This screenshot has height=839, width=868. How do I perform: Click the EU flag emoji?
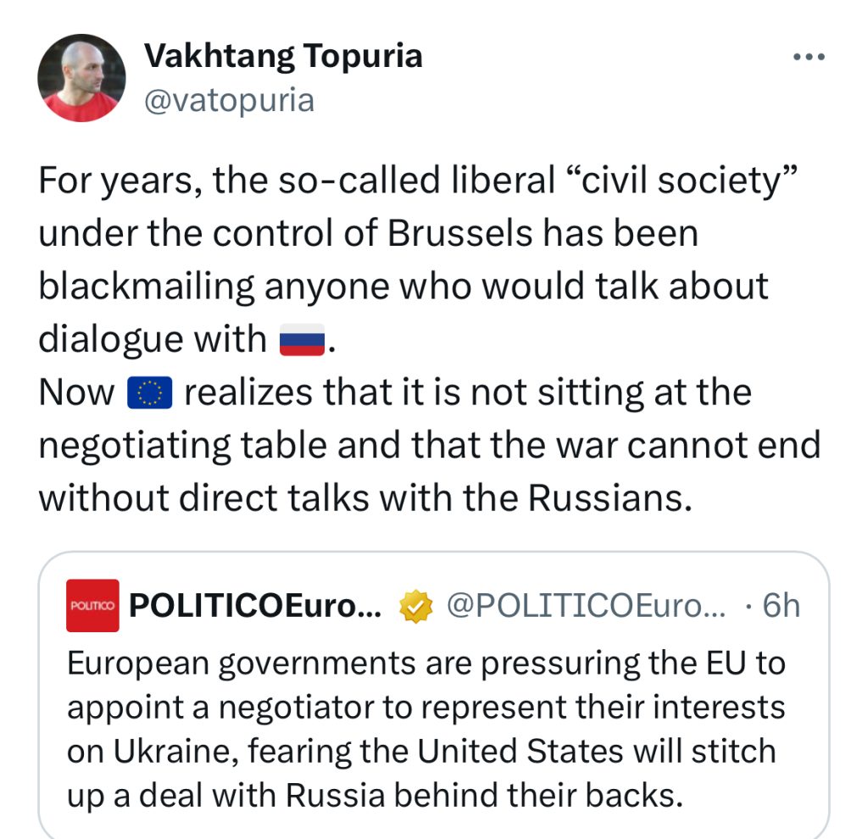click(149, 393)
